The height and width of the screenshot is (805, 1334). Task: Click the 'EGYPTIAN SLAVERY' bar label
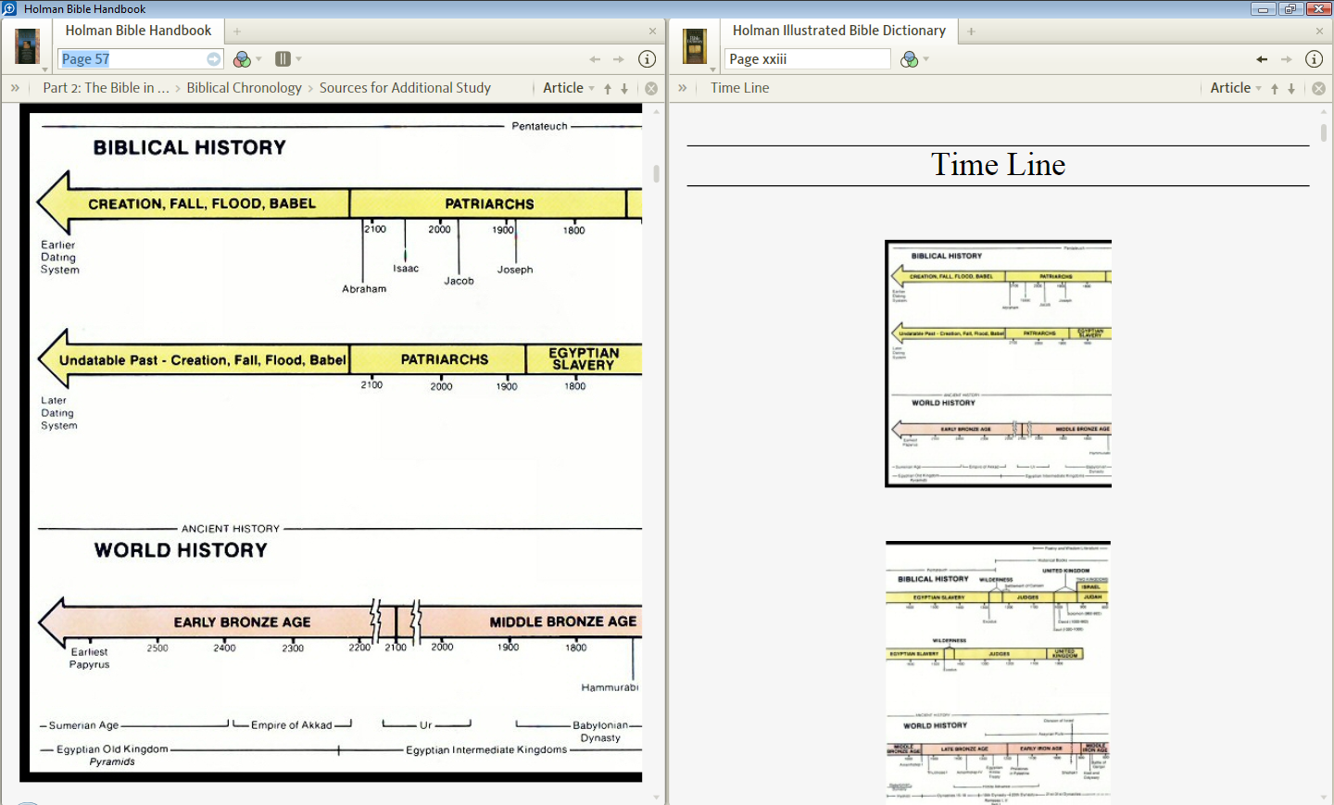coord(584,358)
